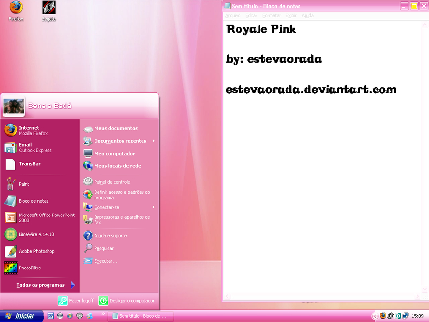This screenshot has width=429, height=322.
Task: Expand Documentos recentes submenu
Action: coord(119,141)
